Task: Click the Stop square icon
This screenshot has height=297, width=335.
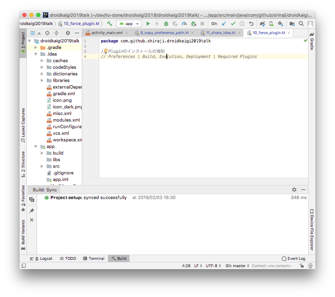Action: pos(202,24)
